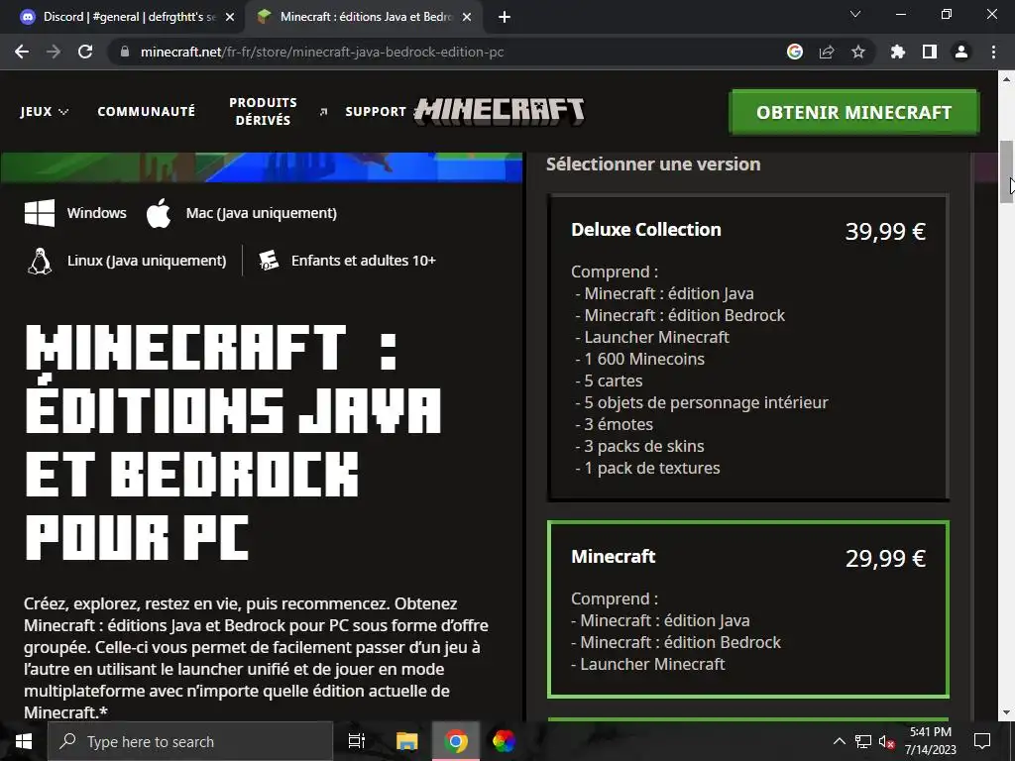Click the Minecraft logo
Screen dimensions: 1015x761
click(500, 111)
